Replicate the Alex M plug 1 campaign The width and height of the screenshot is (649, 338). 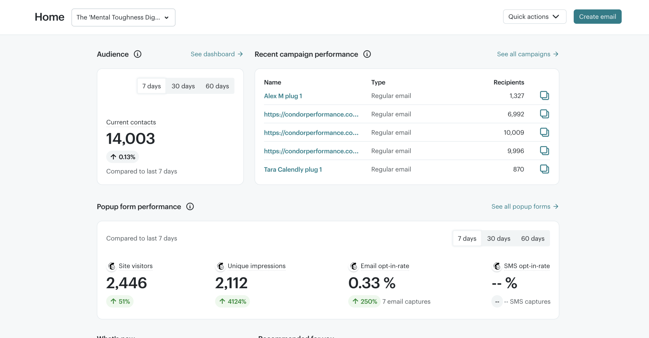[x=544, y=96]
